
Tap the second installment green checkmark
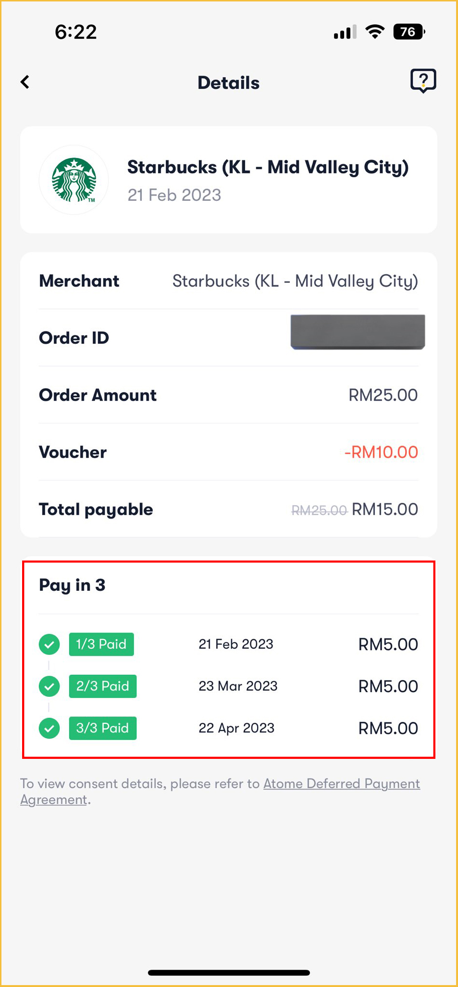tap(49, 686)
